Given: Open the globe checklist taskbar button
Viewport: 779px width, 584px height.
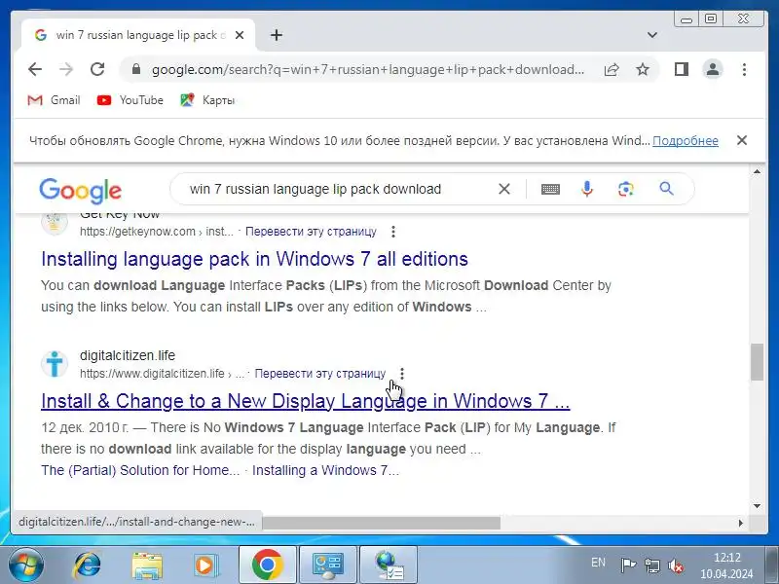Looking at the screenshot, I should click(x=389, y=566).
